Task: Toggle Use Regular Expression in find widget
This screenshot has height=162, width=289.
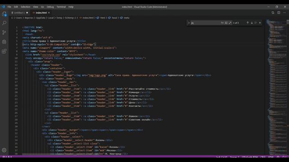Action: pos(230,23)
